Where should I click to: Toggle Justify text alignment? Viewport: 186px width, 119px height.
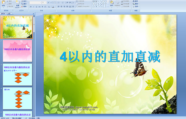pyautogui.click(x=67, y=7)
